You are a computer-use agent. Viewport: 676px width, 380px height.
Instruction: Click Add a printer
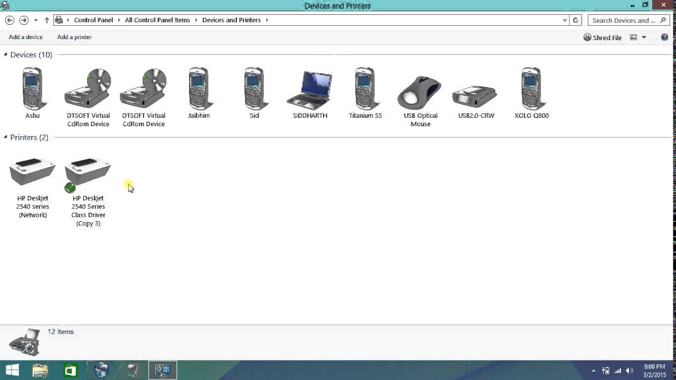(x=74, y=37)
